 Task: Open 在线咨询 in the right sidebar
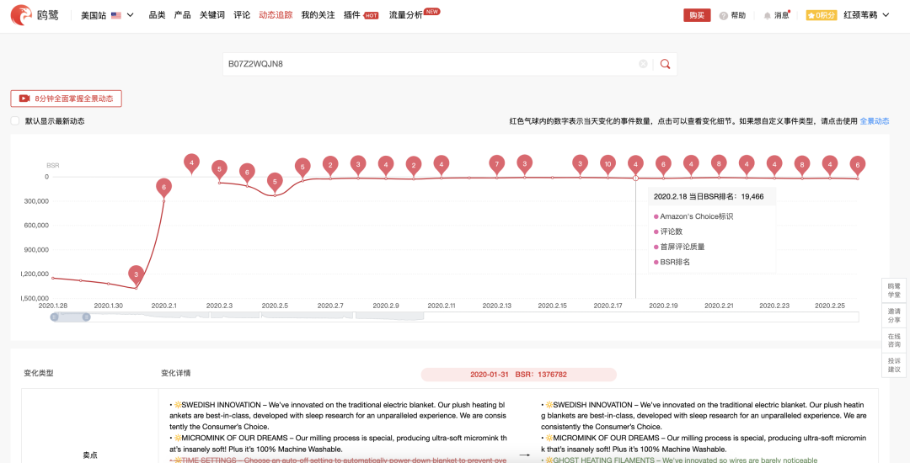click(894, 340)
